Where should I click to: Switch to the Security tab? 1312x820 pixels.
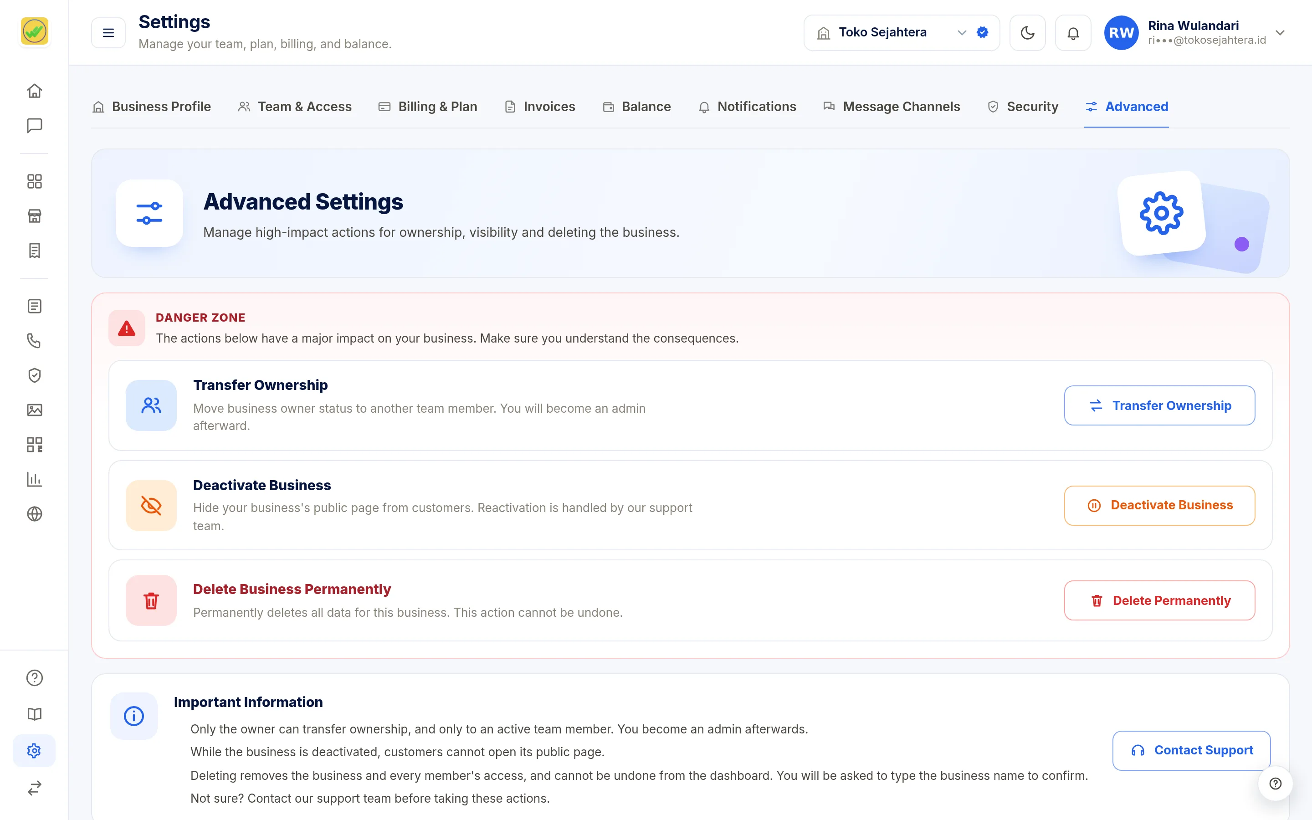pos(1022,107)
